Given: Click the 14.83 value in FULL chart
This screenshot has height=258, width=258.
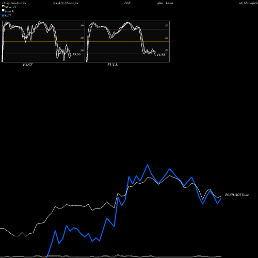Looking at the screenshot, I should pos(161,55).
